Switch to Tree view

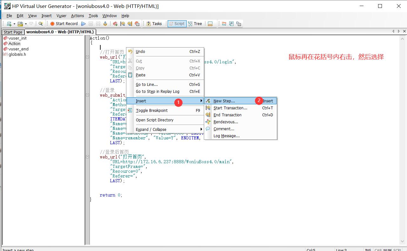195,24
